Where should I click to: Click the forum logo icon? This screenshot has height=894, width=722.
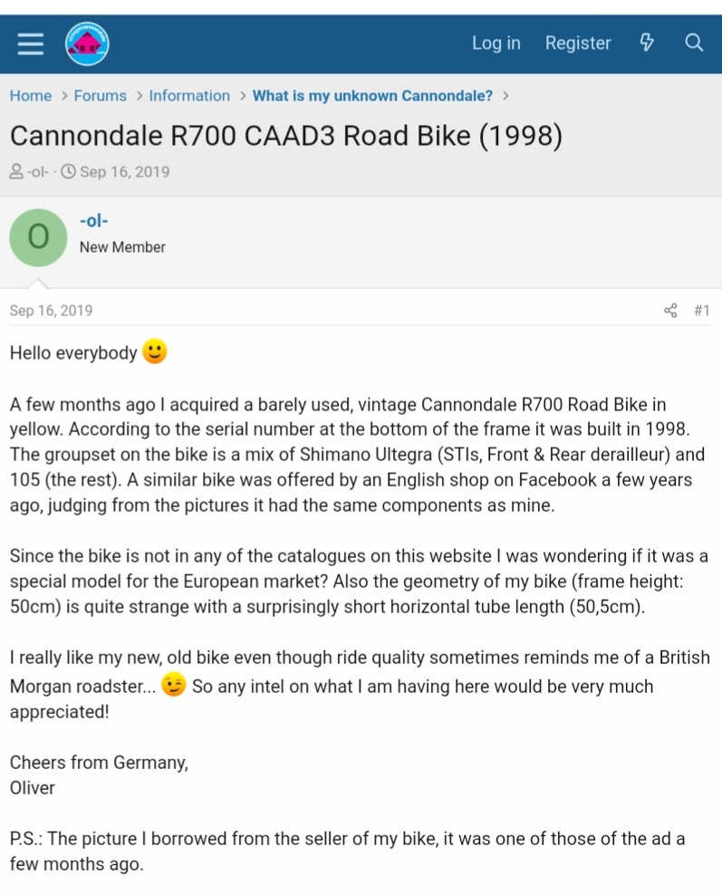87,43
